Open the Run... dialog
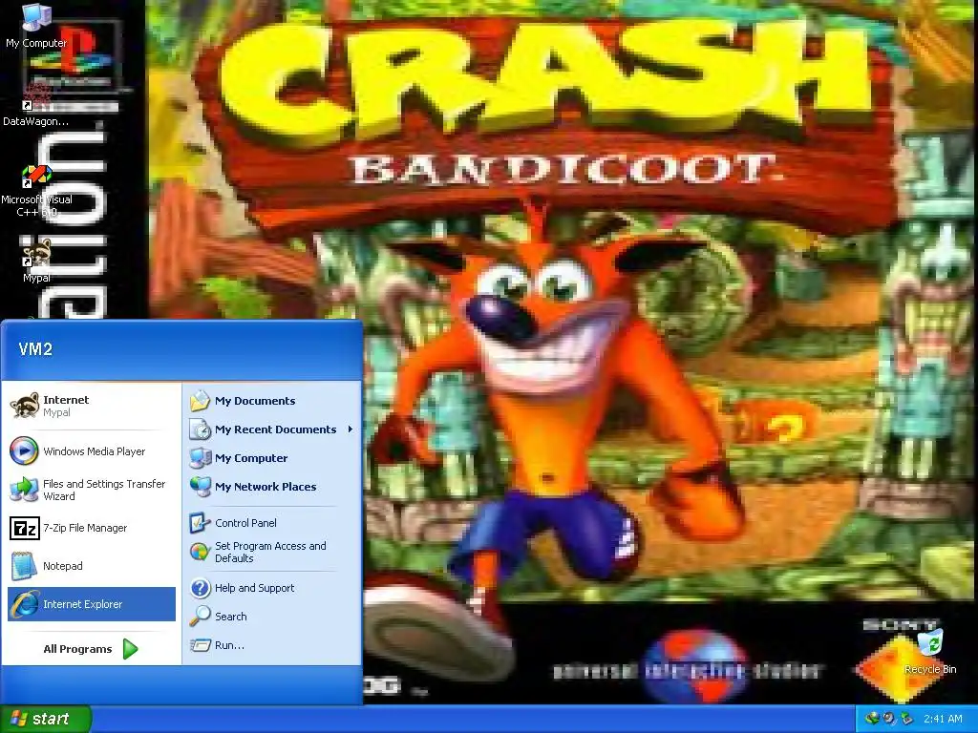Screen dimensions: 978x733 point(271,645)
